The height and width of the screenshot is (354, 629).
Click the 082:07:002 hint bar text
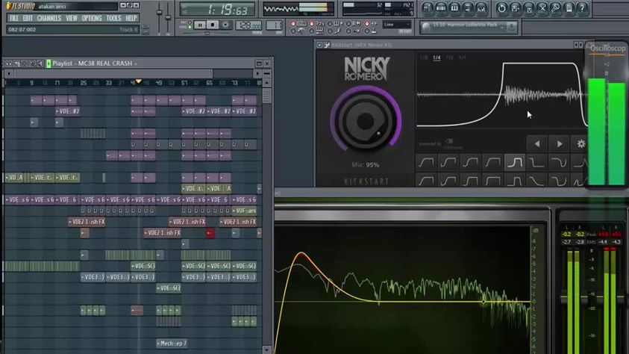click(x=22, y=30)
